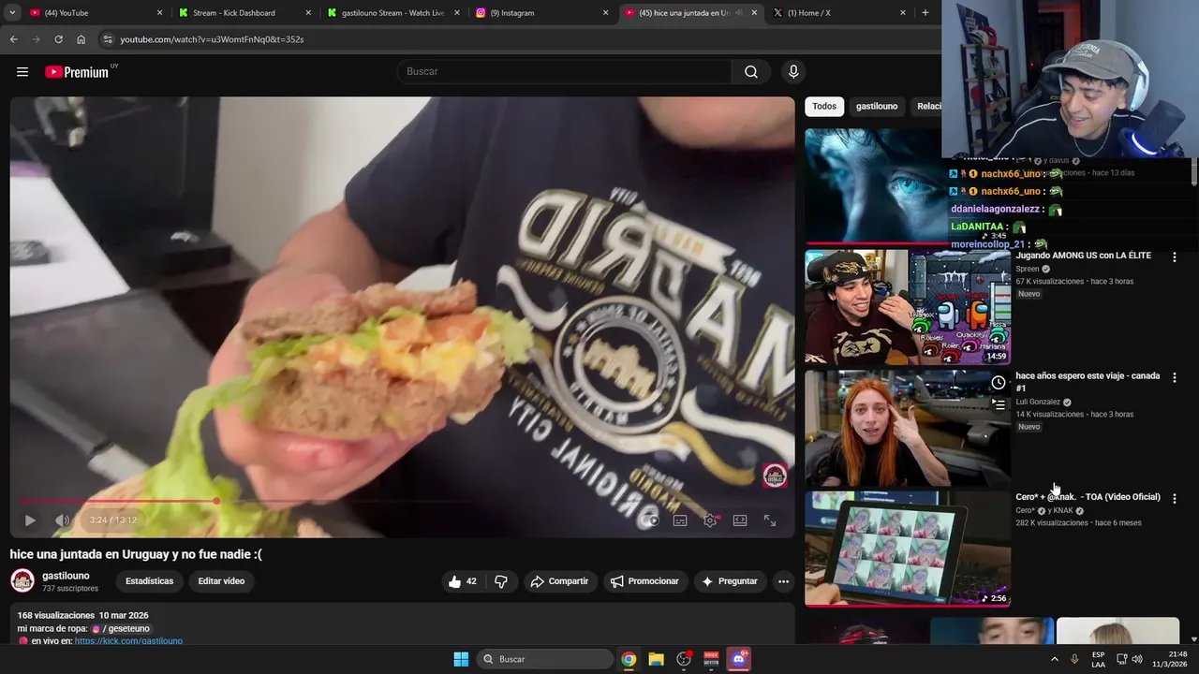Open the Estadísticas button

[149, 581]
